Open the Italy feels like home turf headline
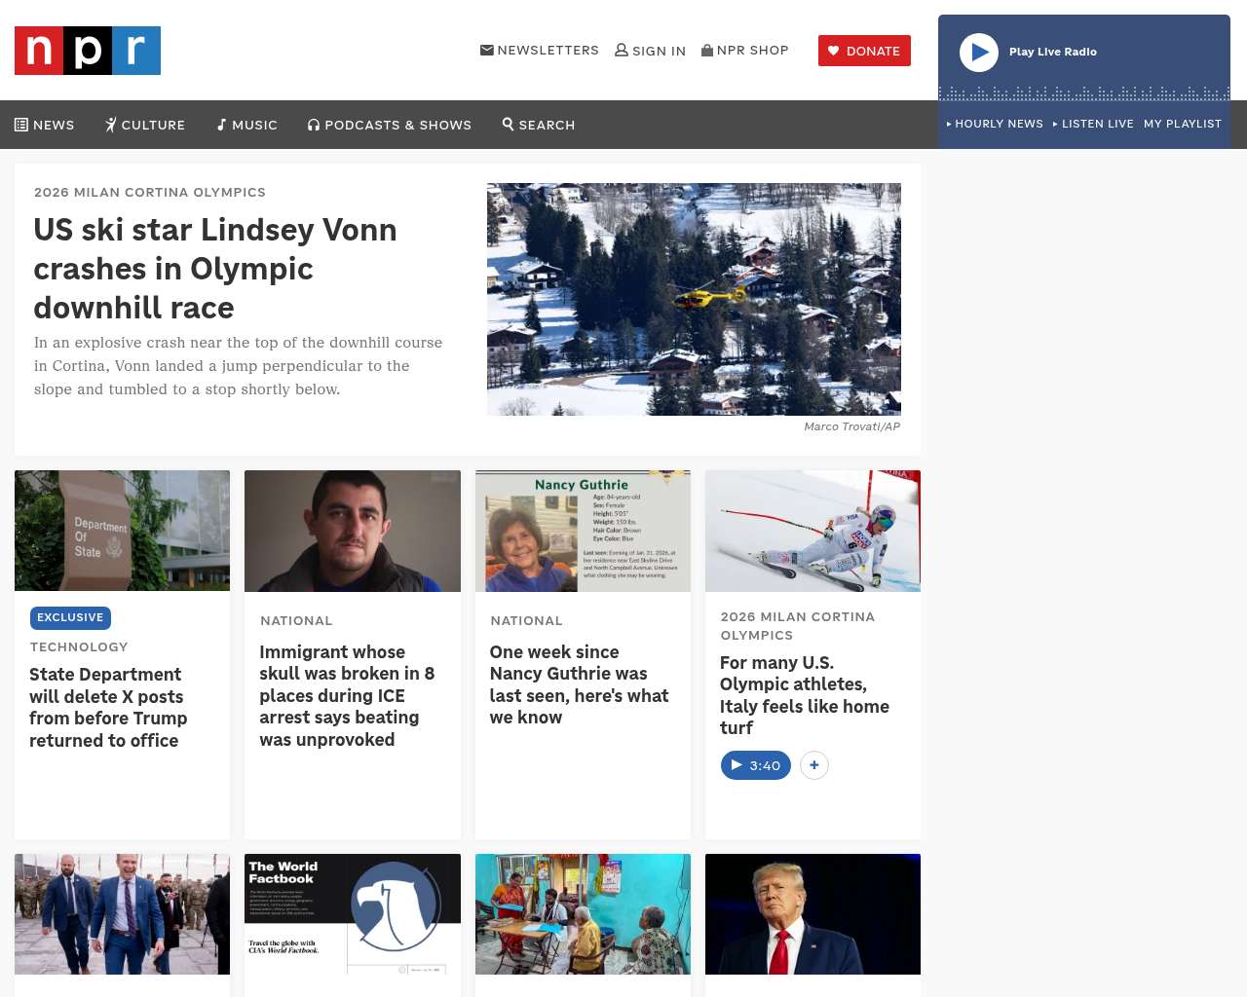 pos(805,695)
